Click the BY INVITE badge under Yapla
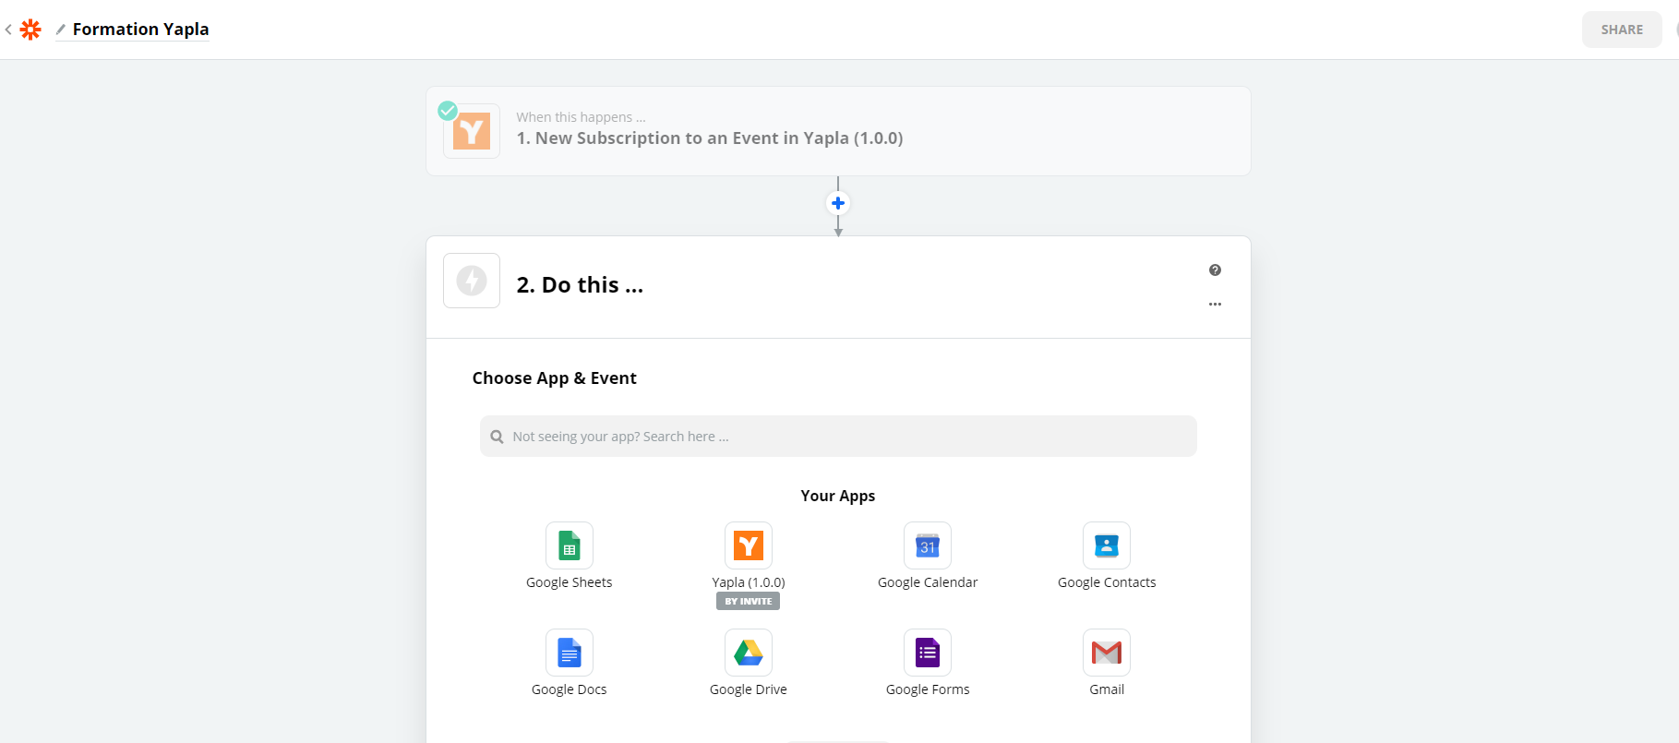 point(749,601)
